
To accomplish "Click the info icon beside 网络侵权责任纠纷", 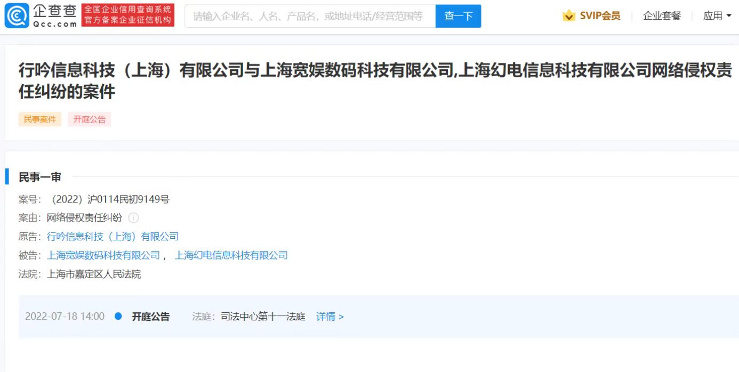I will pos(133,218).
